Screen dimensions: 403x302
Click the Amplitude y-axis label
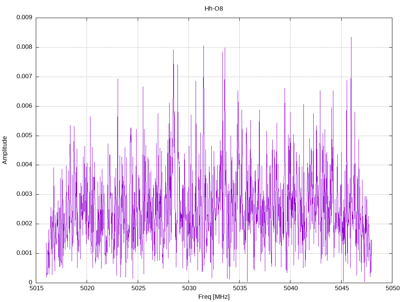coord(5,150)
